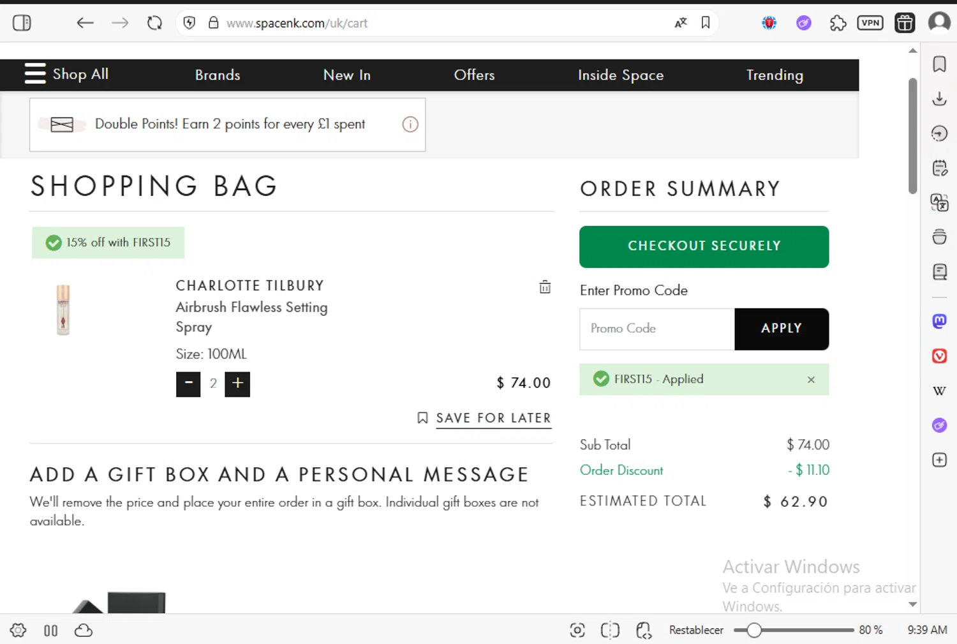This screenshot has height=644, width=957.
Task: Open the gift box rewards icon
Action: 905,23
